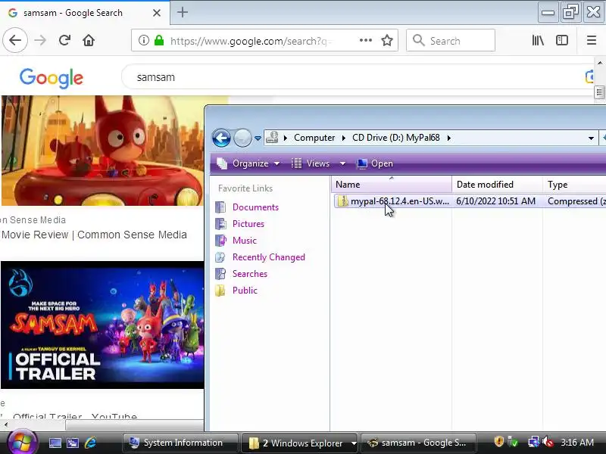The width and height of the screenshot is (606, 454).
Task: Click the green padlock security icon
Action: [x=159, y=40]
